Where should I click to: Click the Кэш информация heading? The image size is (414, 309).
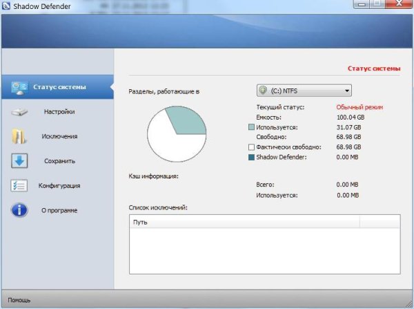[x=154, y=176]
